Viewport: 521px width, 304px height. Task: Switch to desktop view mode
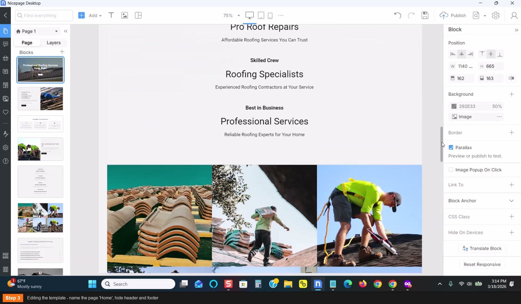tap(249, 16)
